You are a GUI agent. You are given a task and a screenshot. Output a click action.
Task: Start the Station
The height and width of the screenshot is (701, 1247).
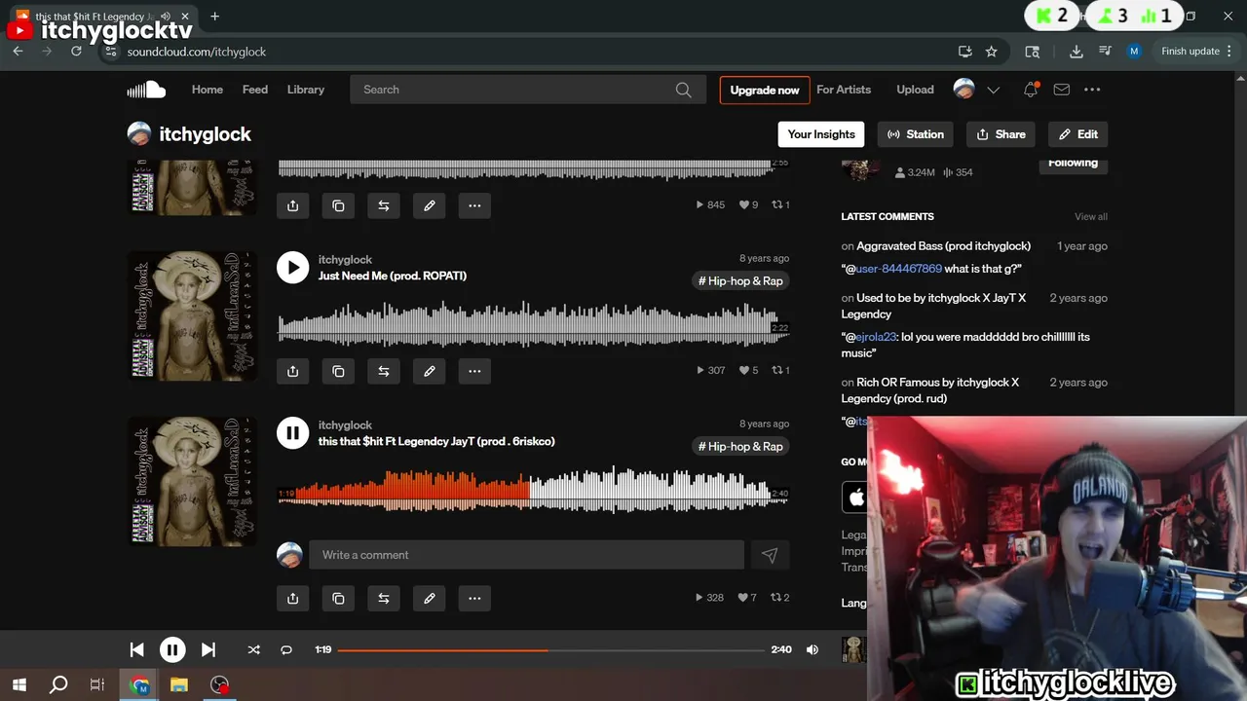pos(915,134)
